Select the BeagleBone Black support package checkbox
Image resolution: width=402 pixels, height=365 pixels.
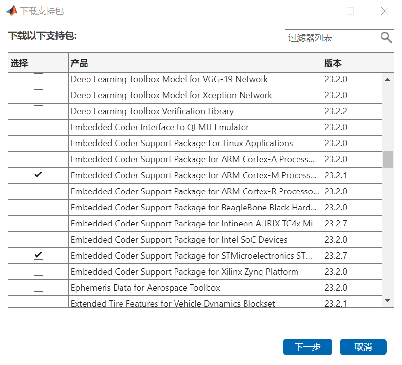(x=38, y=207)
